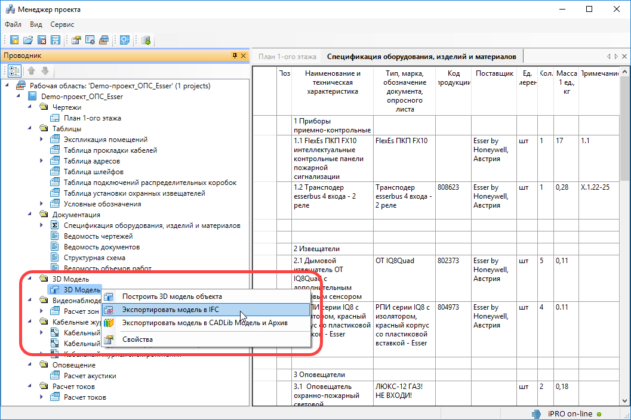Select Таблица установки охранных извещателей
The image size is (631, 420).
[x=134, y=193]
